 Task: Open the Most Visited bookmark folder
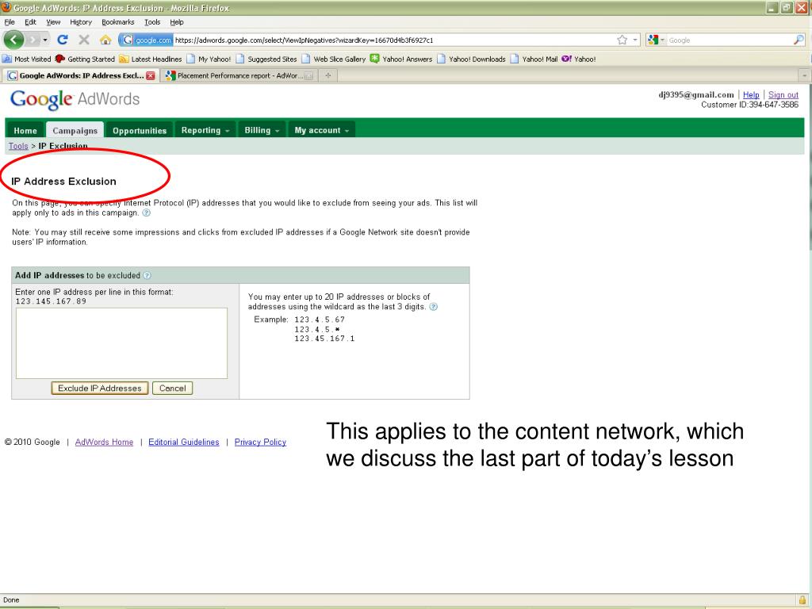point(27,59)
